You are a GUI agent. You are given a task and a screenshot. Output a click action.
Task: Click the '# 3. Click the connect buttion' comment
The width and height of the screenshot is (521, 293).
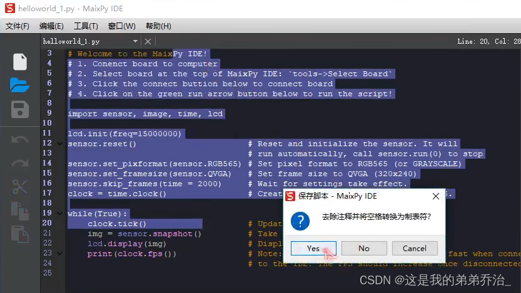(200, 84)
